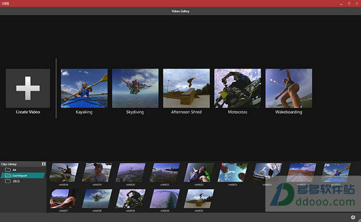Select clip virb0029 motocross thumbnail

(131, 199)
